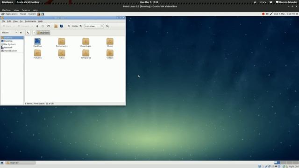
Task: Open the guest Places menu
Action: 23,14
